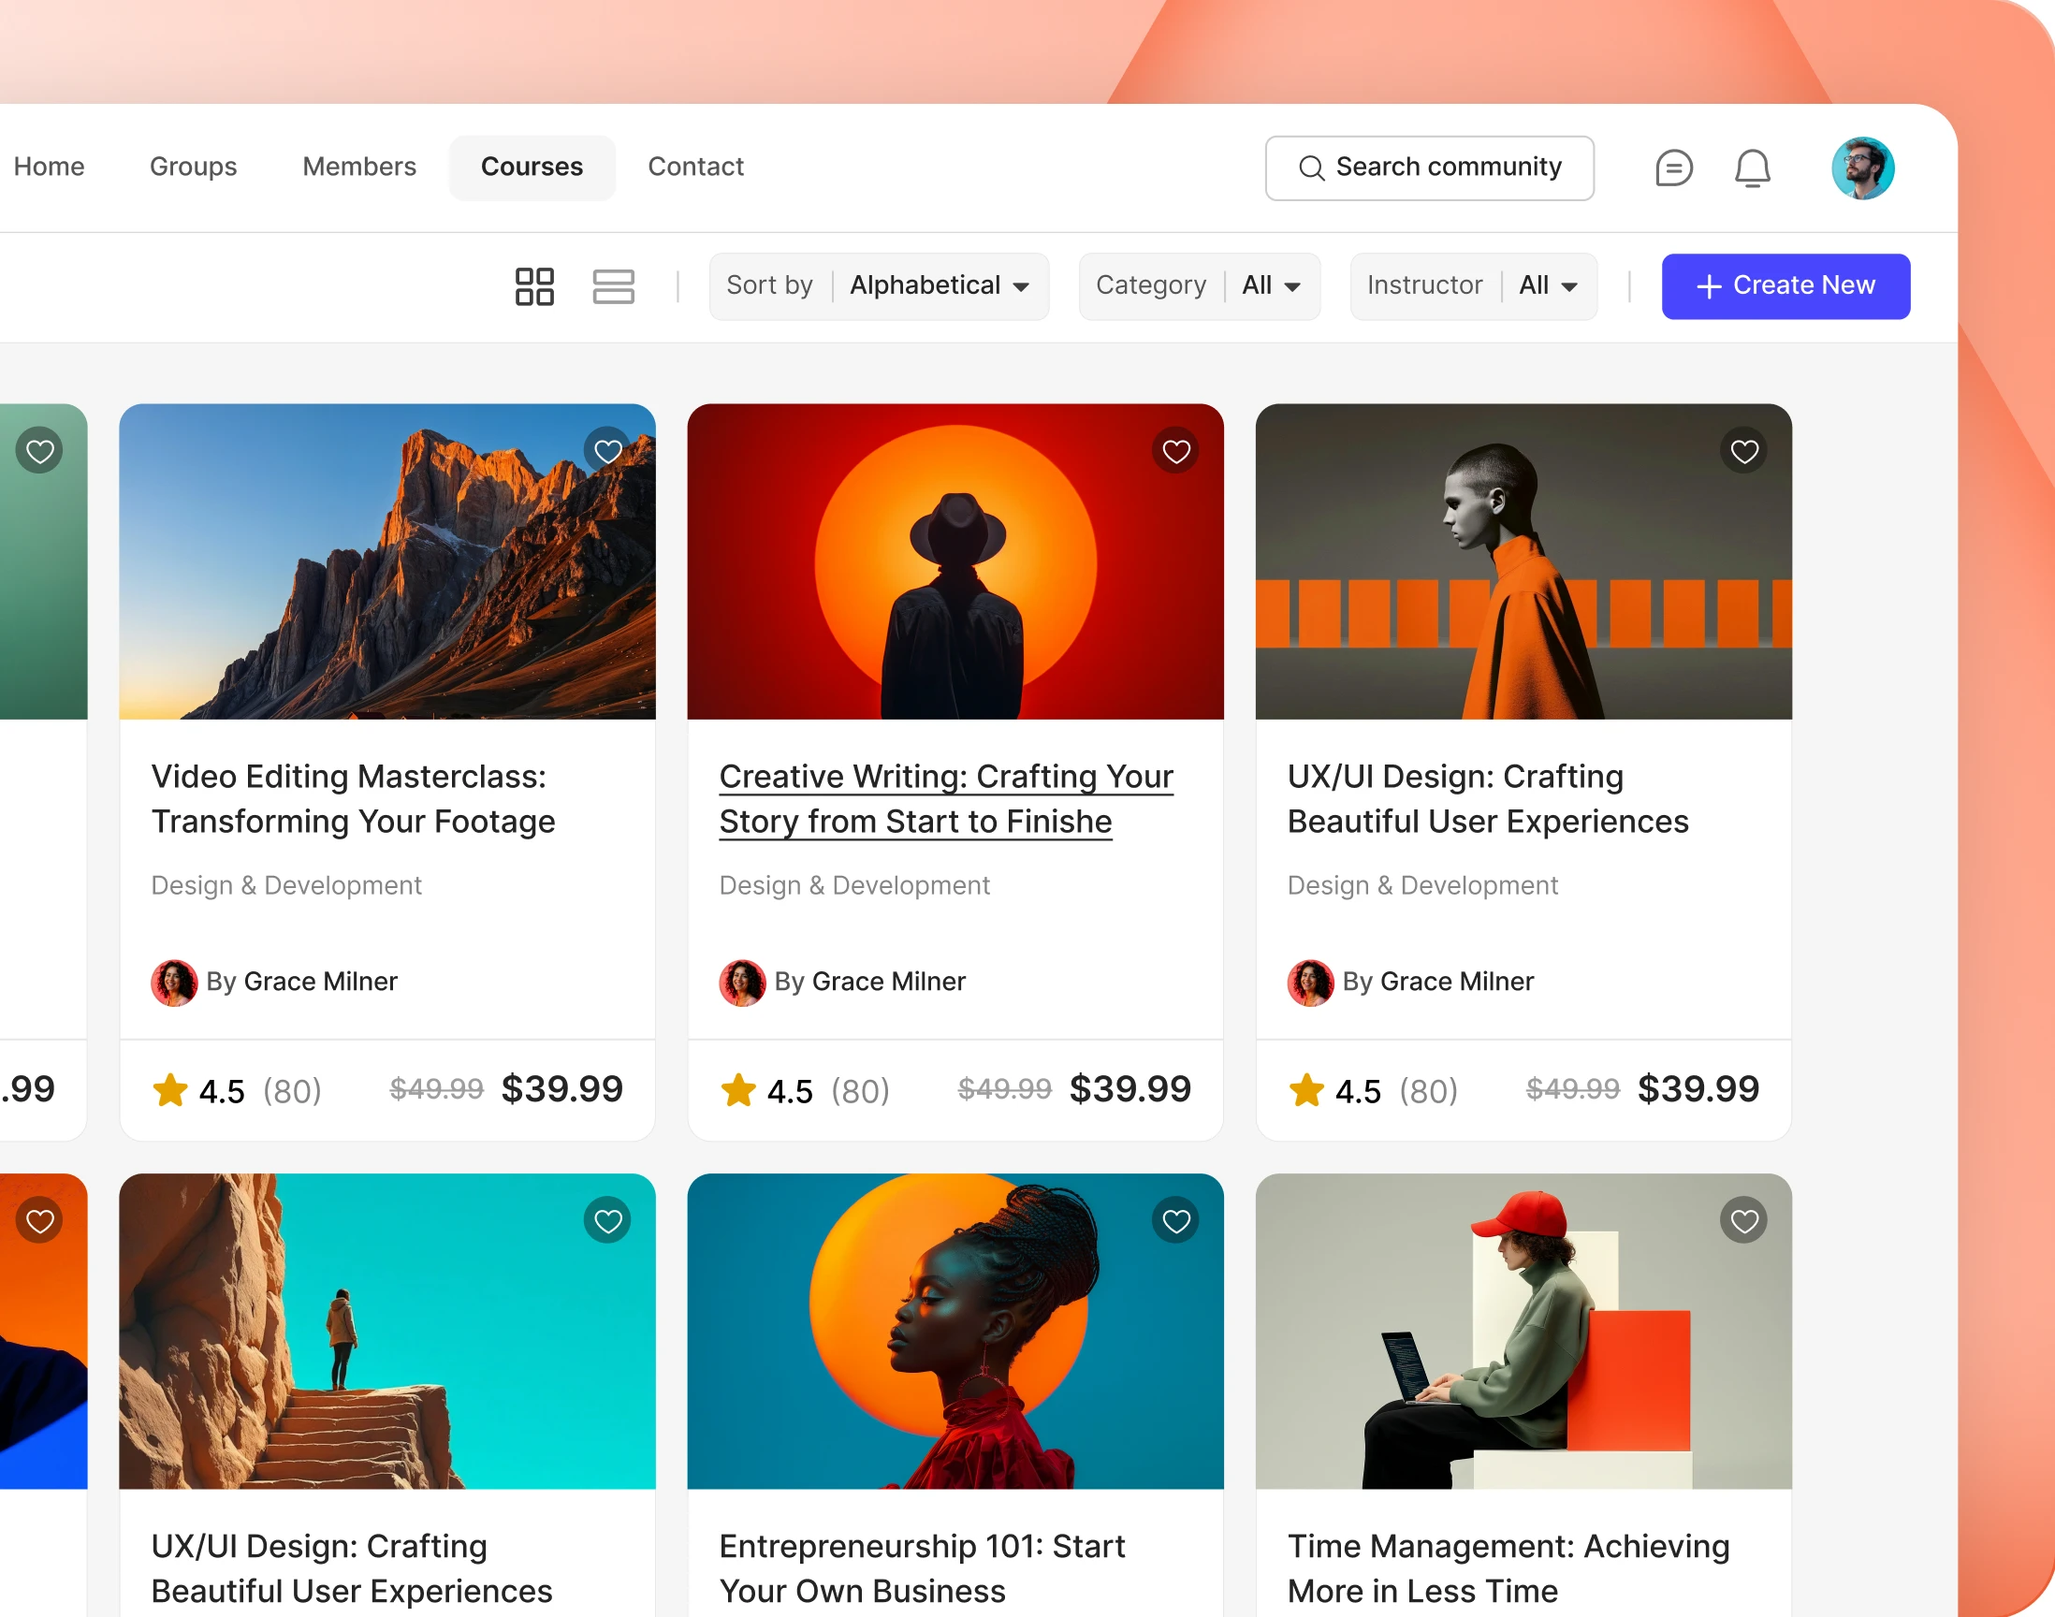The height and width of the screenshot is (1617, 2055).
Task: Click the star rating on Creative Writing card
Action: click(738, 1089)
